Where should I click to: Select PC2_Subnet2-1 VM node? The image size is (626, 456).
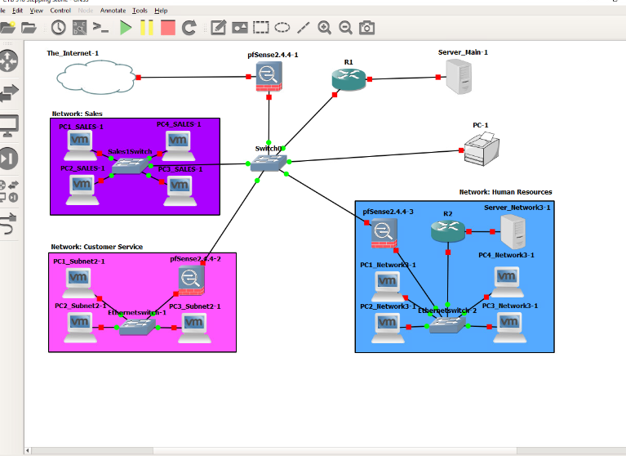point(80,327)
